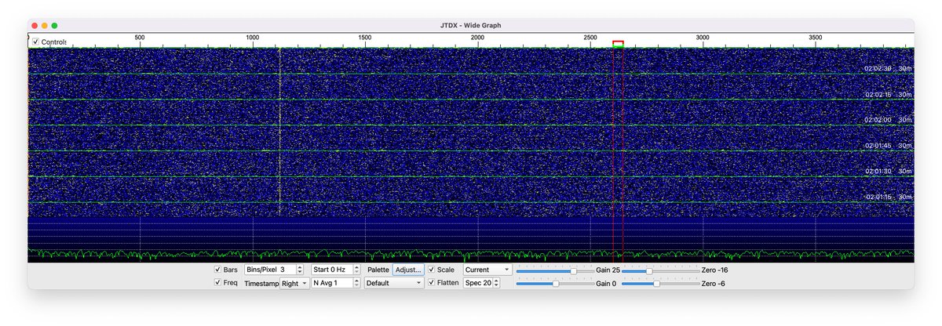Click the 02:02:00 30m timestamp label
Viewport: 942px width, 326px height.
point(888,120)
